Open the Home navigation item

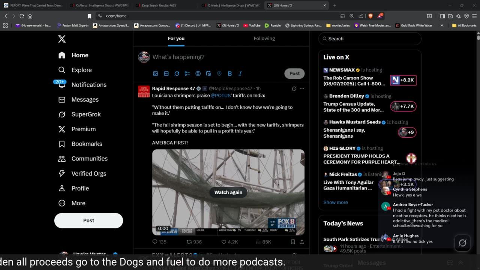(x=73, y=55)
